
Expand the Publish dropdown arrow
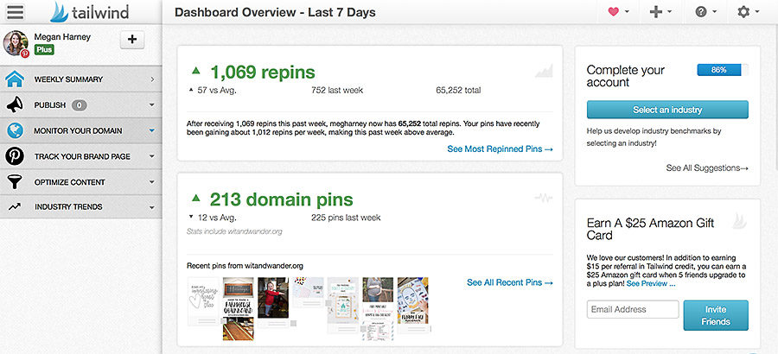tap(152, 105)
